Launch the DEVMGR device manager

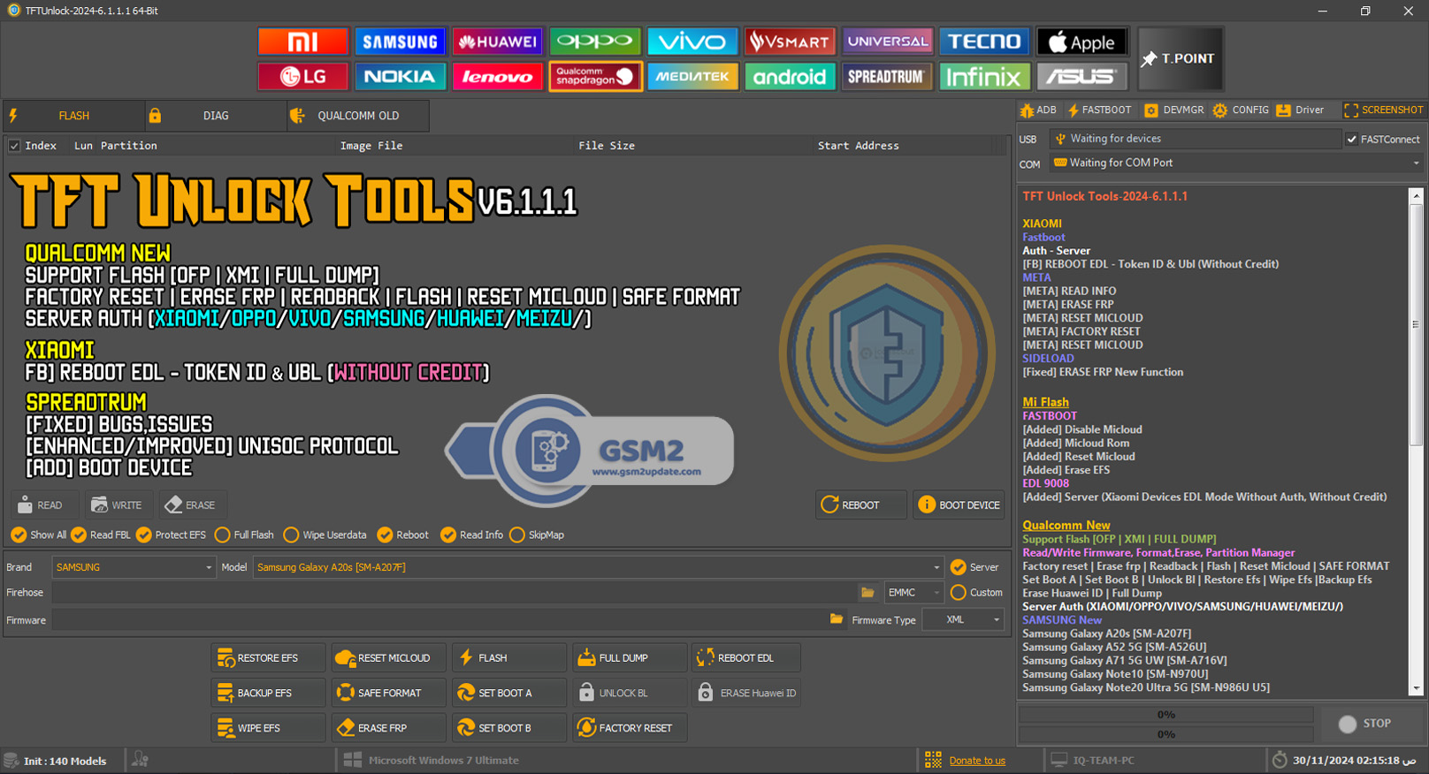click(1173, 110)
